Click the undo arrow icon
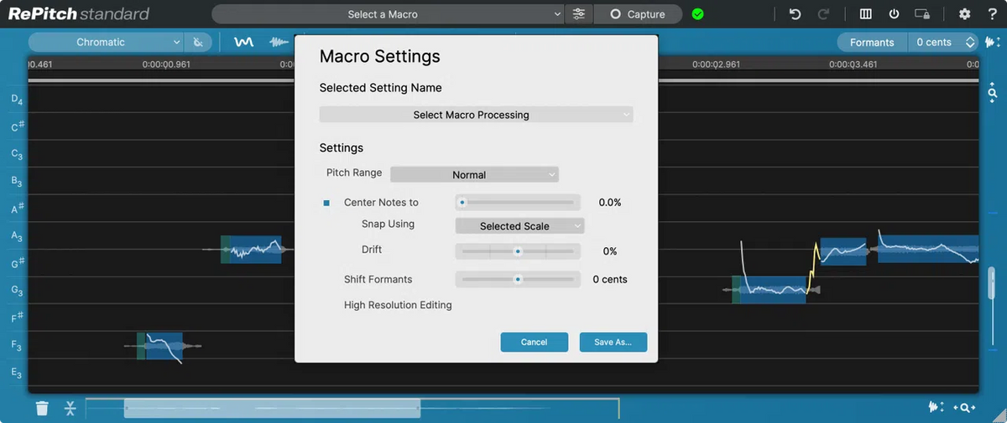 795,14
